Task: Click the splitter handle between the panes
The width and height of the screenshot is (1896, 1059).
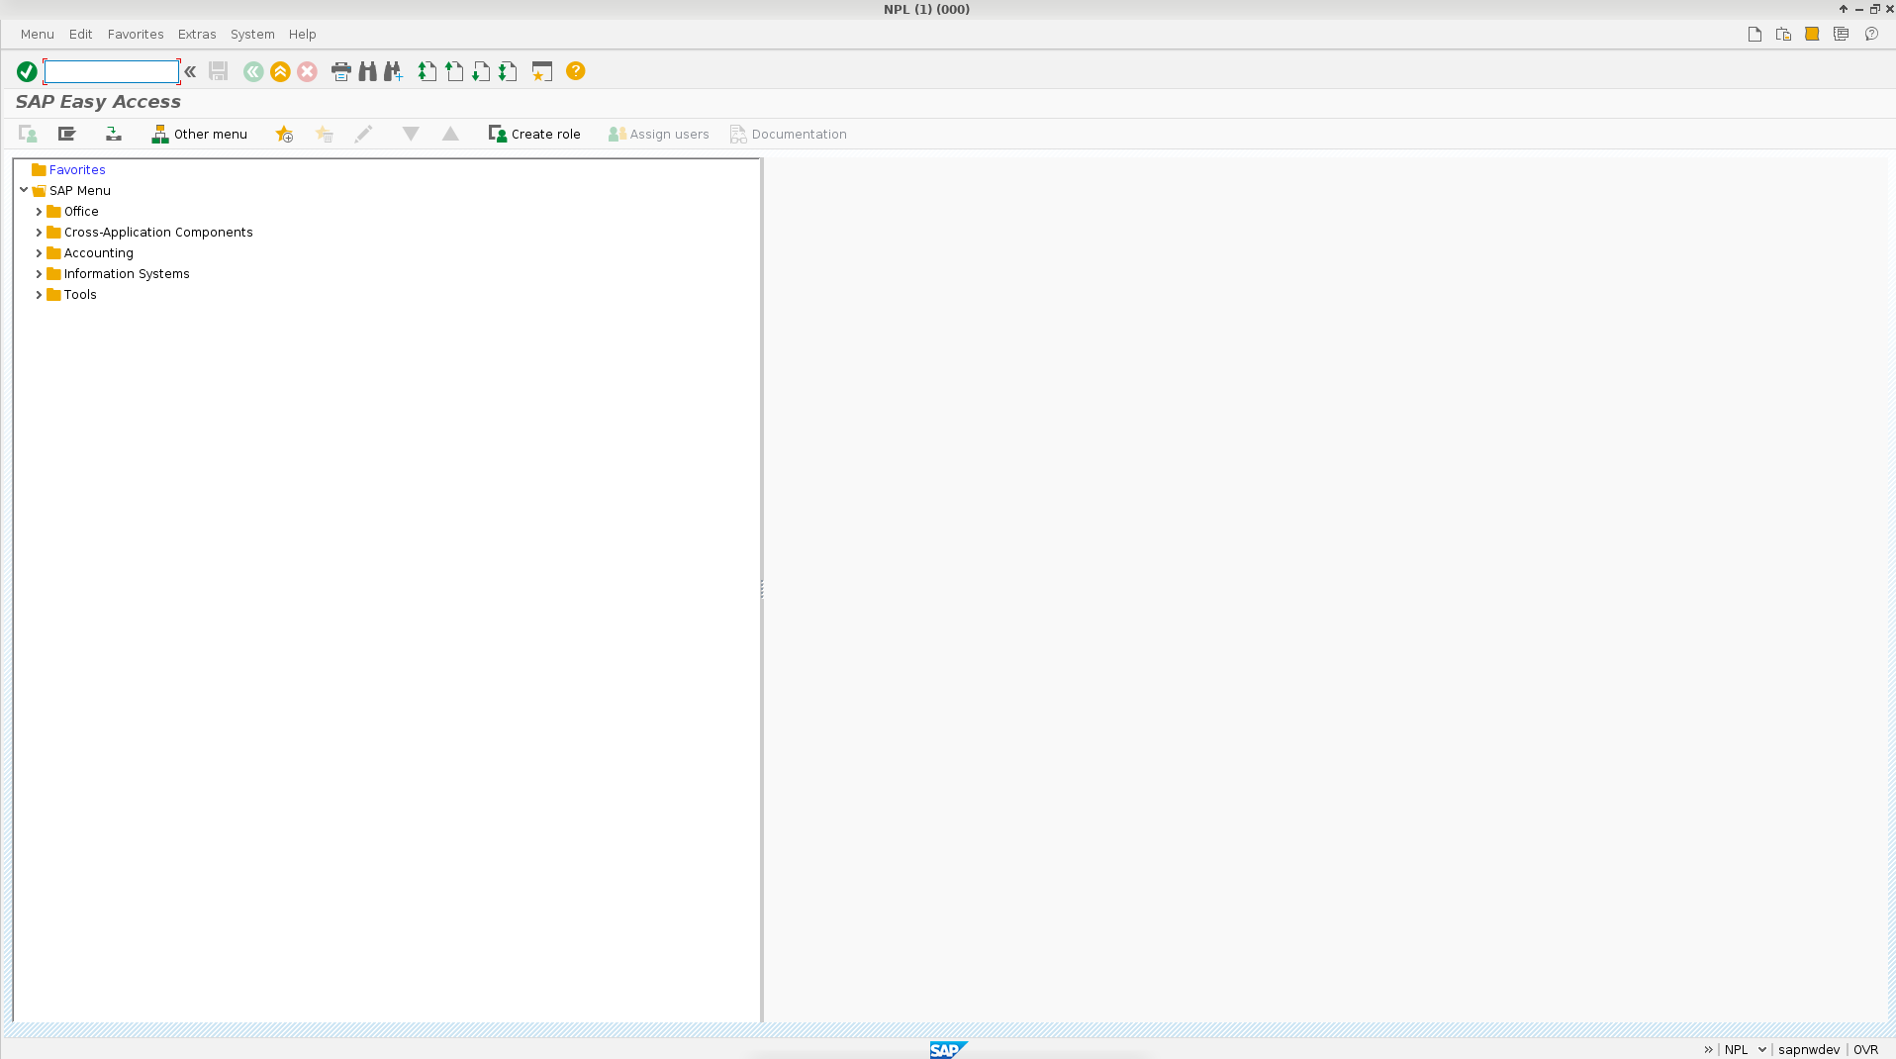Action: pos(762,590)
